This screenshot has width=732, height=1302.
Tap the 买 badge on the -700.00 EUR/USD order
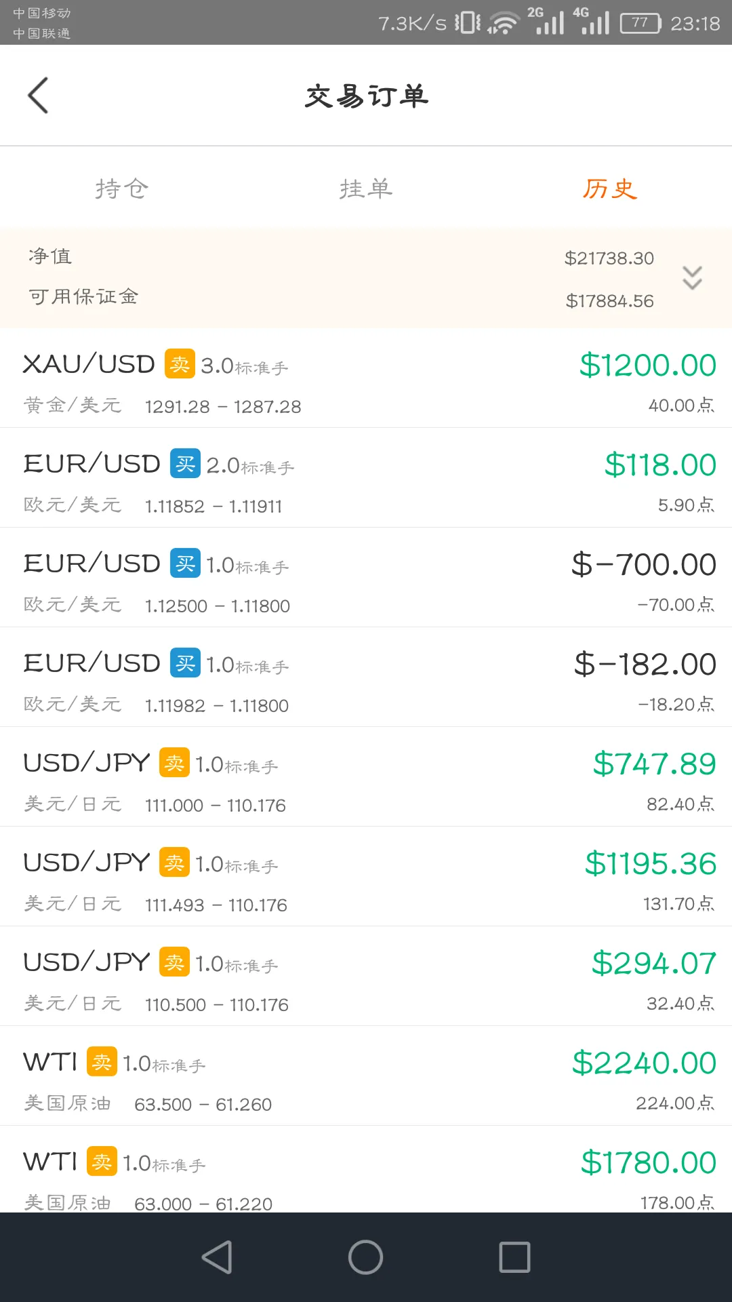click(x=185, y=564)
